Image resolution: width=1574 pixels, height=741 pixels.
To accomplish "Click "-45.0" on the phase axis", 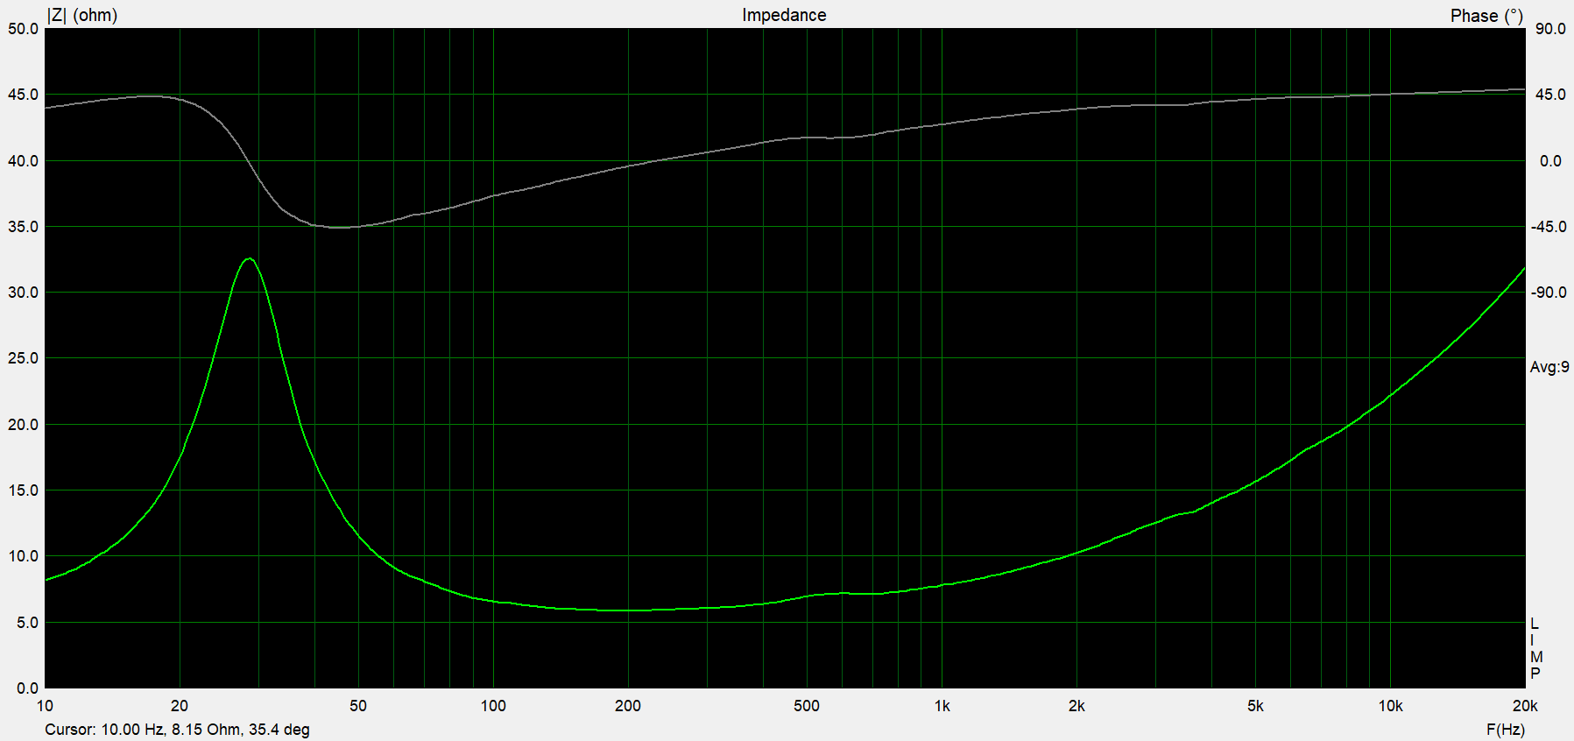I will pos(1549,227).
